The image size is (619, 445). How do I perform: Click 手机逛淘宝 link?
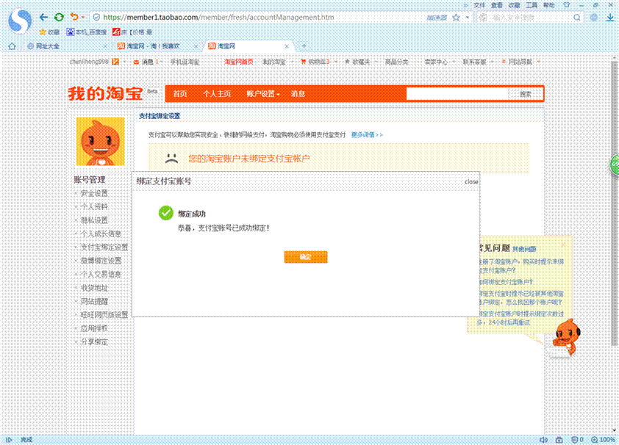[185, 62]
